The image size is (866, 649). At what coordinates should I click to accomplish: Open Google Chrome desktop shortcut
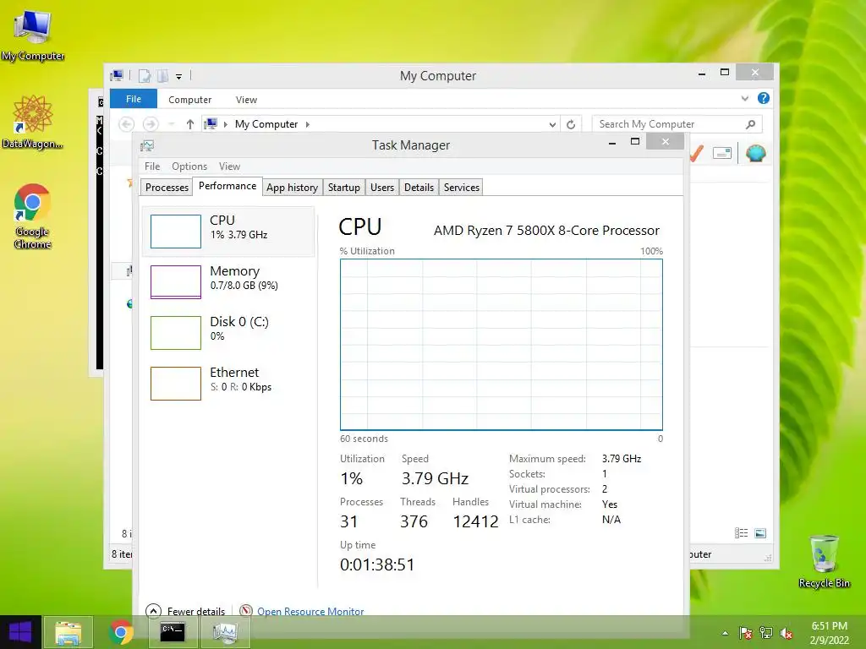tap(33, 216)
